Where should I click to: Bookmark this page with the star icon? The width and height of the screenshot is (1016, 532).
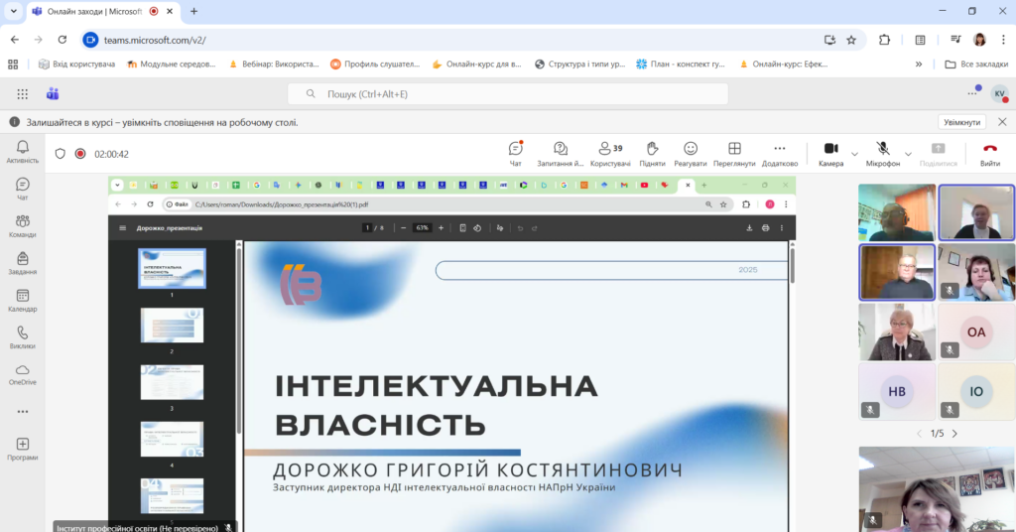pyautogui.click(x=851, y=40)
